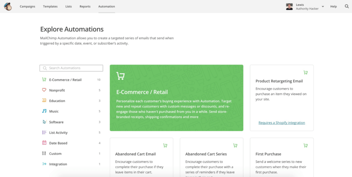This screenshot has width=352, height=177.
Task: Go to the Templates tab
Action: (x=50, y=7)
